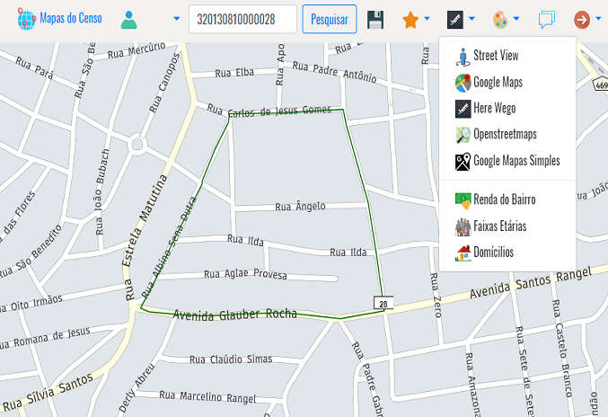Open Openstreetmaps from the menu
This screenshot has height=417, width=608.
tap(504, 134)
